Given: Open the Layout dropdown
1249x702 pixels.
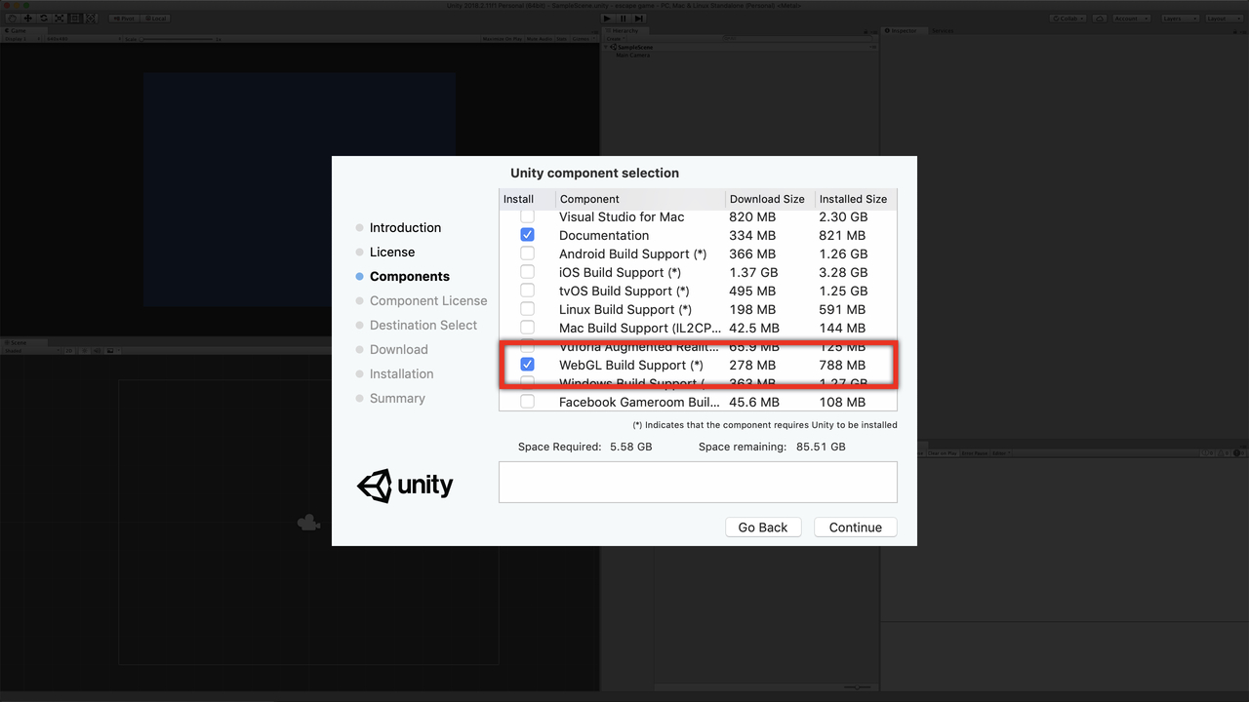Looking at the screenshot, I should 1222,19.
